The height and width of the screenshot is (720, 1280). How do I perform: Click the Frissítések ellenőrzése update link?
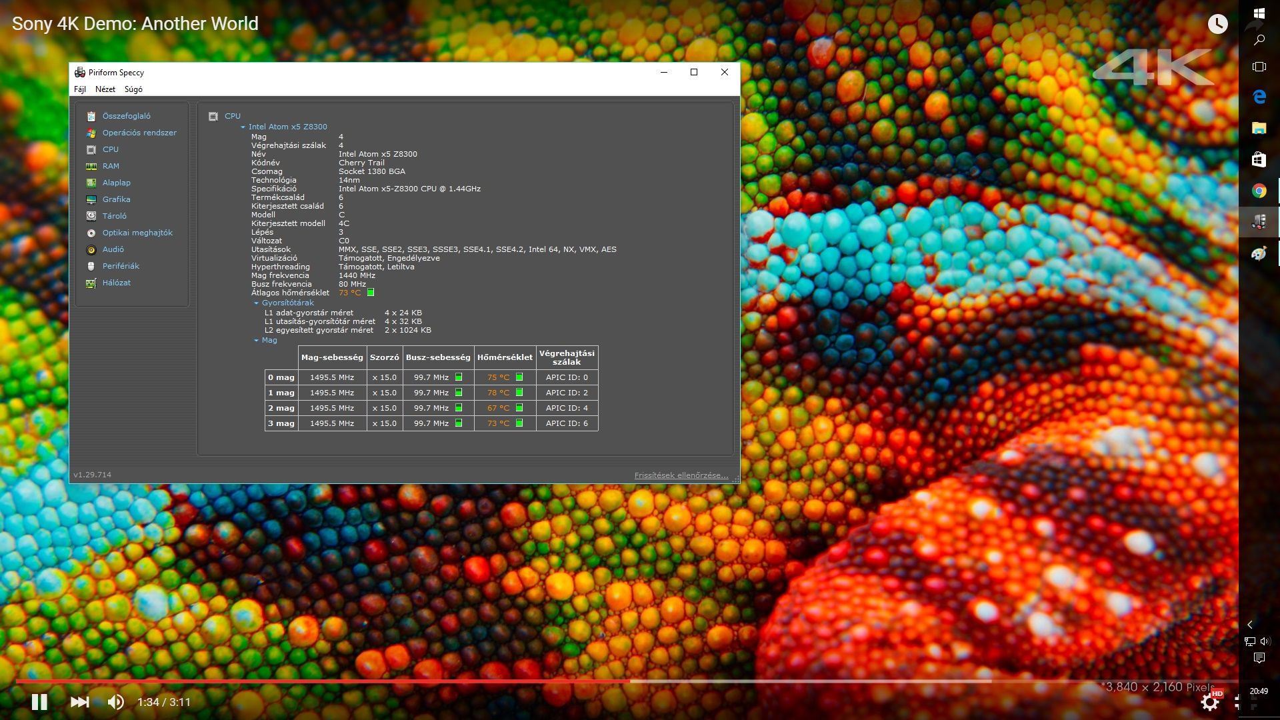pos(681,475)
